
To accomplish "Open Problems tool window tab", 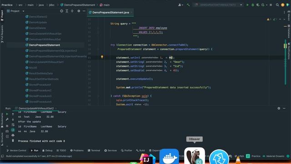I will click(77, 150).
